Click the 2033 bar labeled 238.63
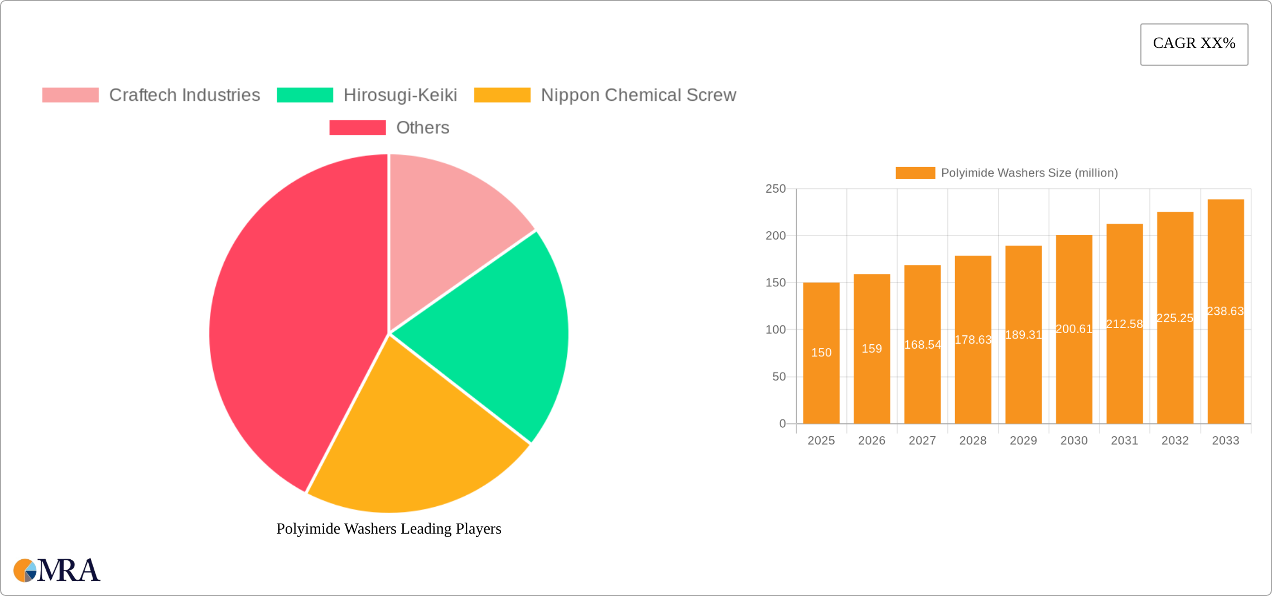Viewport: 1272px width, 596px height. 1226,311
